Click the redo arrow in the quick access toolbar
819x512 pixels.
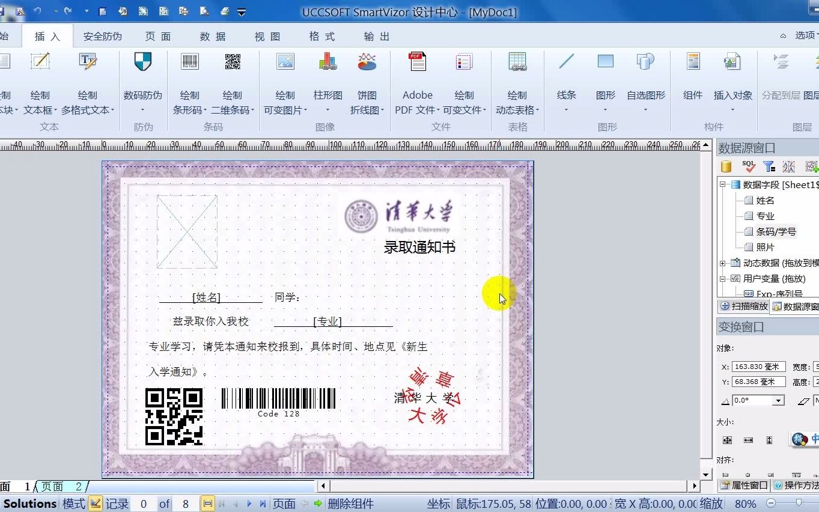coord(67,11)
